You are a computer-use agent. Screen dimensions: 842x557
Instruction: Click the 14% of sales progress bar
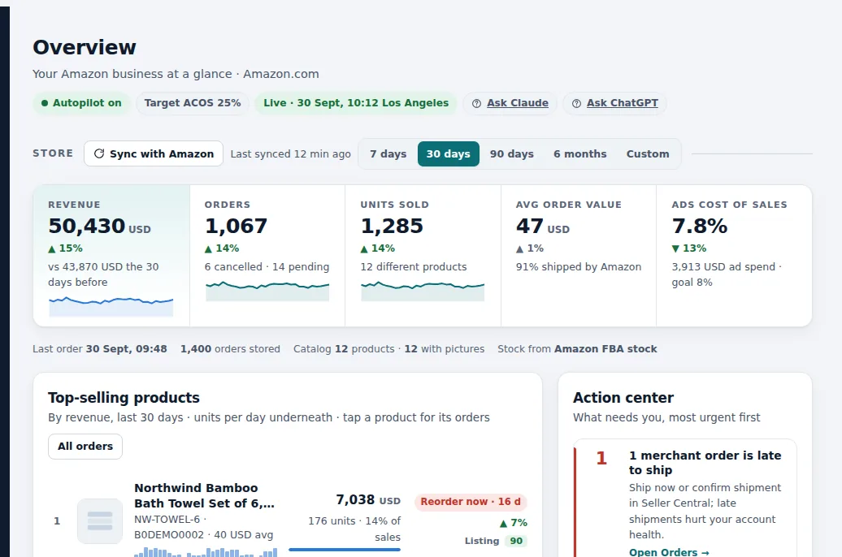pos(345,550)
